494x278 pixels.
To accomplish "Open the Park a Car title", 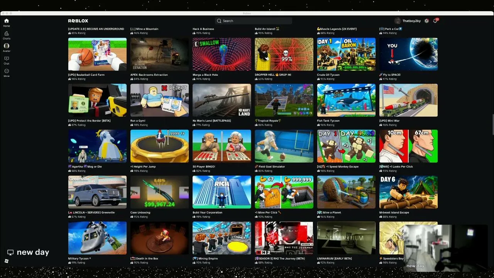I will click(391, 29).
